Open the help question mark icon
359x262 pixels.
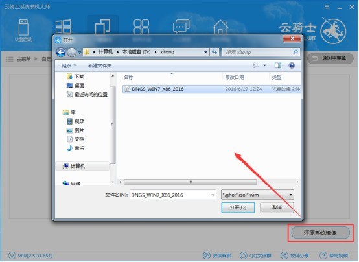pyautogui.click(x=292, y=65)
